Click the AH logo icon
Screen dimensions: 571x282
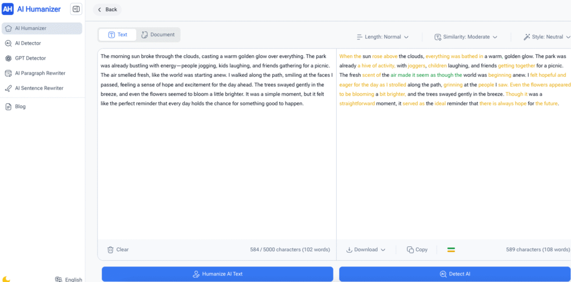(x=8, y=9)
